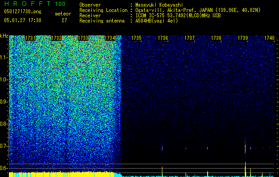Click the observer name Masayuki Kobayashi

point(159,5)
